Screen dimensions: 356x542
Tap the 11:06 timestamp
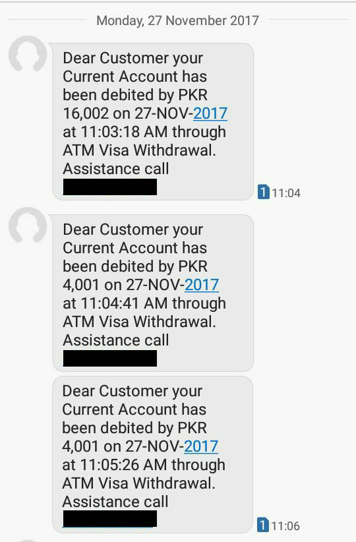click(x=285, y=526)
